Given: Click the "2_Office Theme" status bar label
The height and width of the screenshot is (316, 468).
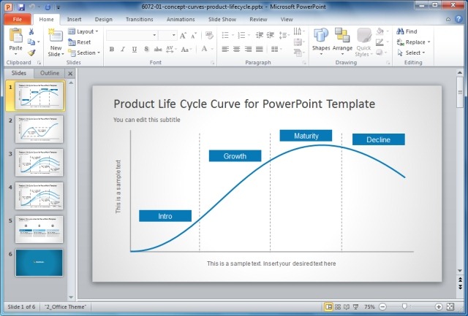Looking at the screenshot, I should click(65, 307).
